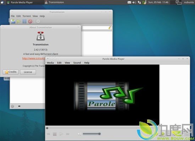Adjust the Parole volume slider
The height and width of the screenshot is (141, 195).
92,134
